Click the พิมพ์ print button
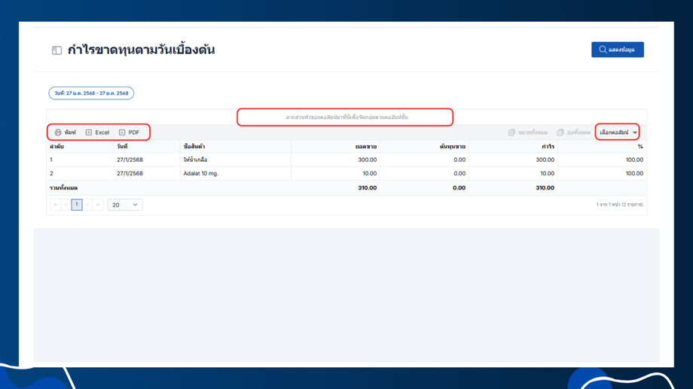 tap(66, 132)
